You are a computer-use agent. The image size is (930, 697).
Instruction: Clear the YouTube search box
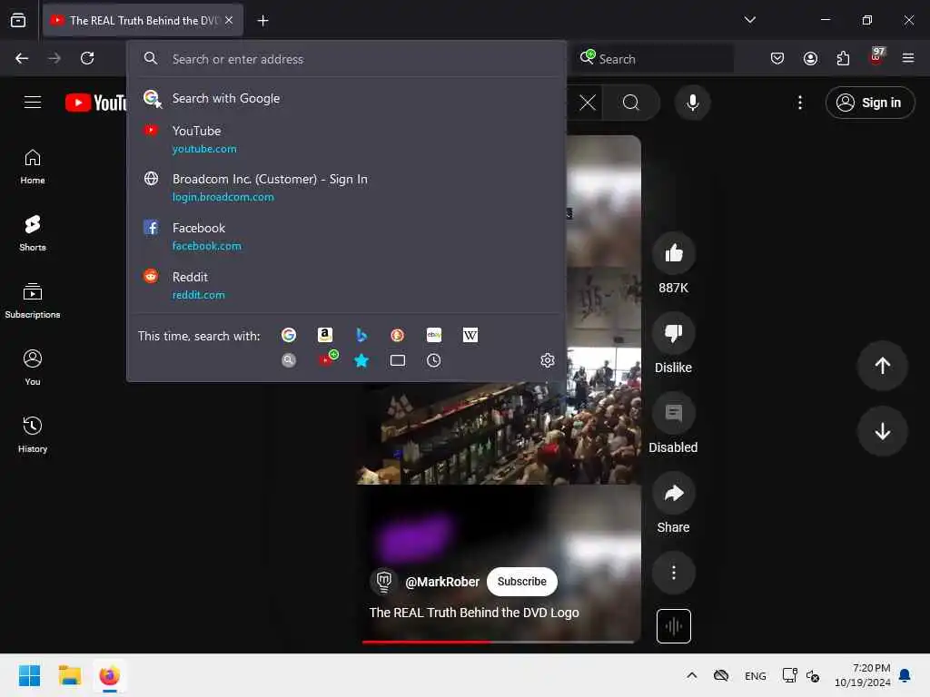pyautogui.click(x=588, y=103)
